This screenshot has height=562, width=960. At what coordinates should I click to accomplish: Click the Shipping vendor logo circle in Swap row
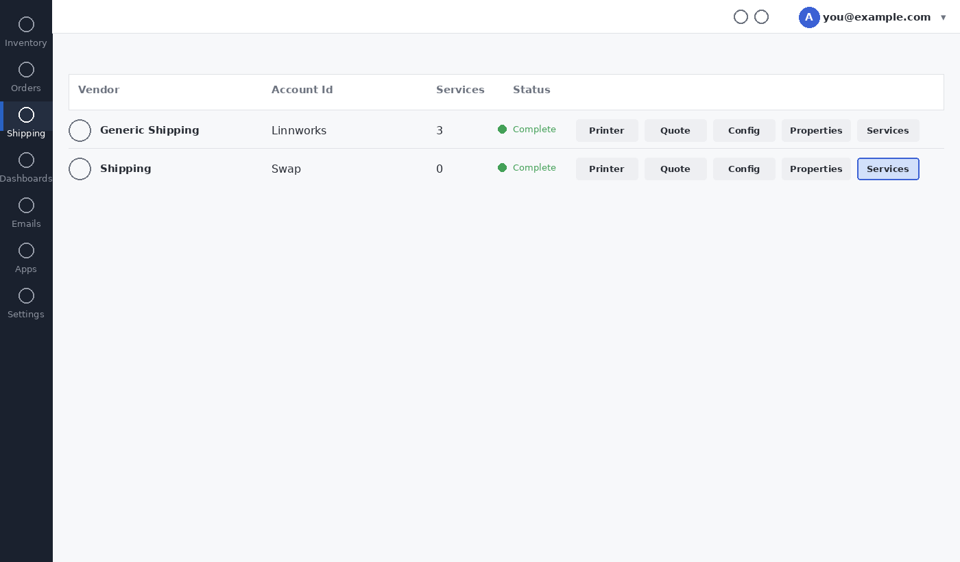(x=80, y=169)
